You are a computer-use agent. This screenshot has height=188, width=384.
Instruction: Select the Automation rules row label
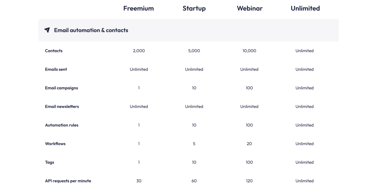tap(61, 125)
